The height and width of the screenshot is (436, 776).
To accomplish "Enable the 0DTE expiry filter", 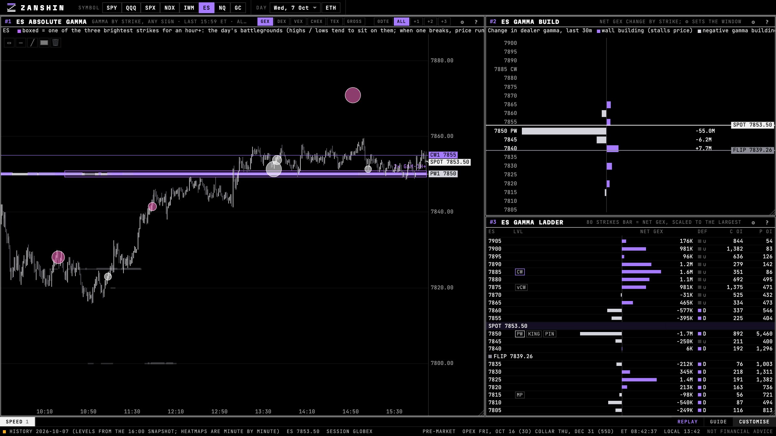I will click(x=383, y=22).
